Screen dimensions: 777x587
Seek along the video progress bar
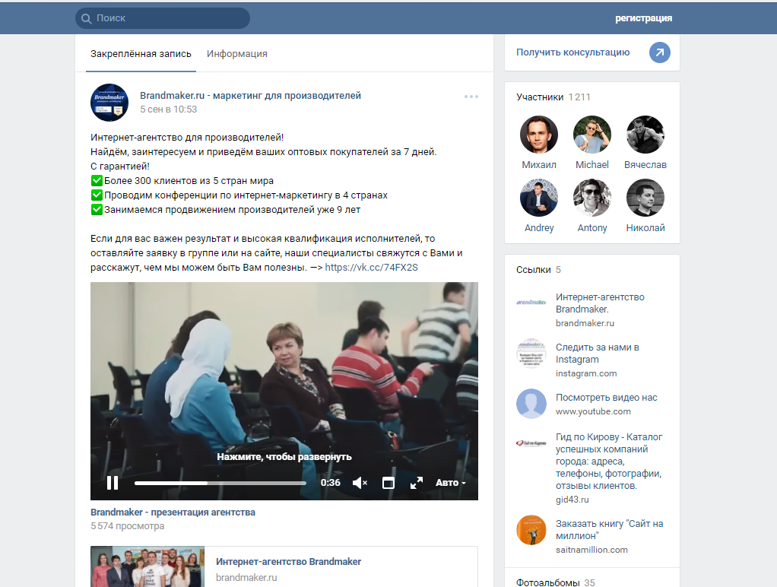(x=220, y=483)
